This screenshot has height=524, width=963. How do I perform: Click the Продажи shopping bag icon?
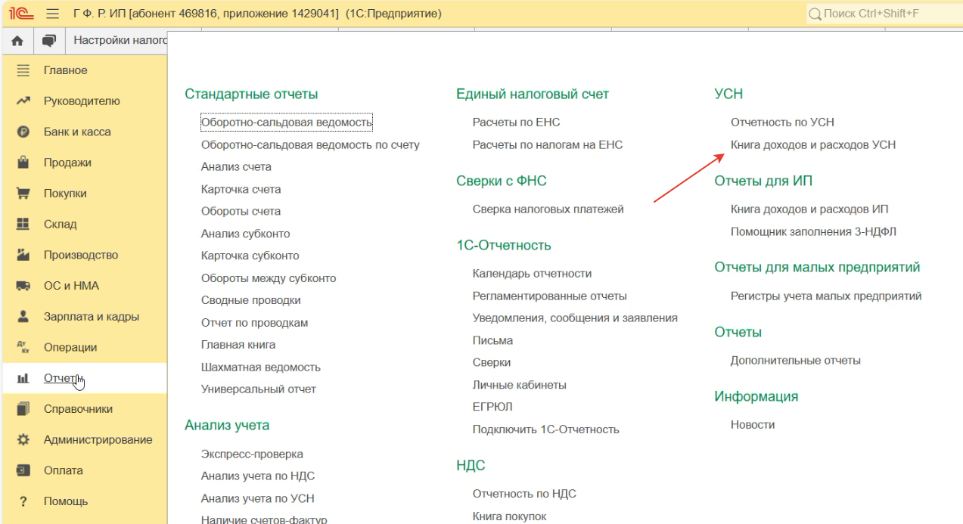coord(23,163)
